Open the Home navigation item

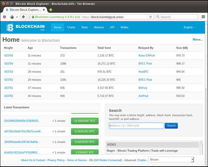57,27
